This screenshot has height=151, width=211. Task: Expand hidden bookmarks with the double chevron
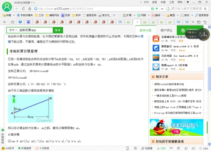pyautogui.click(x=114, y=15)
